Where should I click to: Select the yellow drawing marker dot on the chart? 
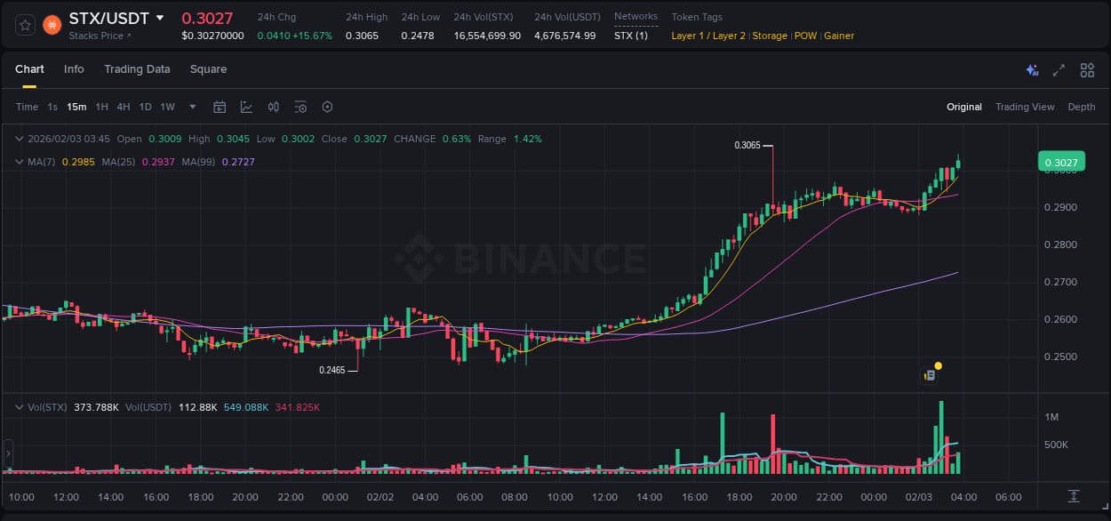pyautogui.click(x=937, y=365)
